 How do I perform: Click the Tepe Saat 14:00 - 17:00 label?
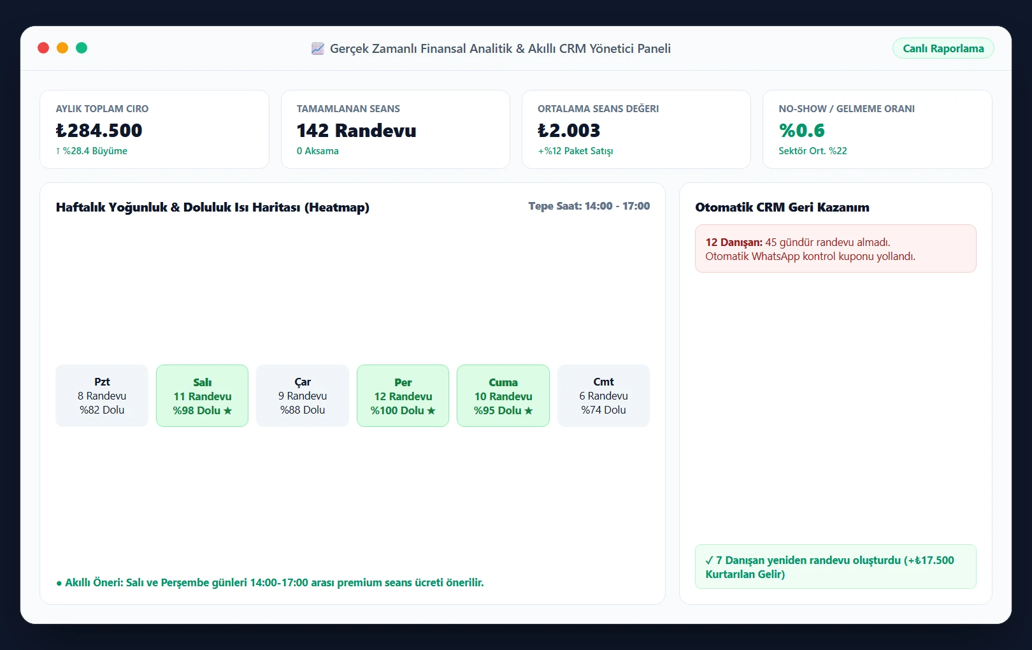(589, 206)
